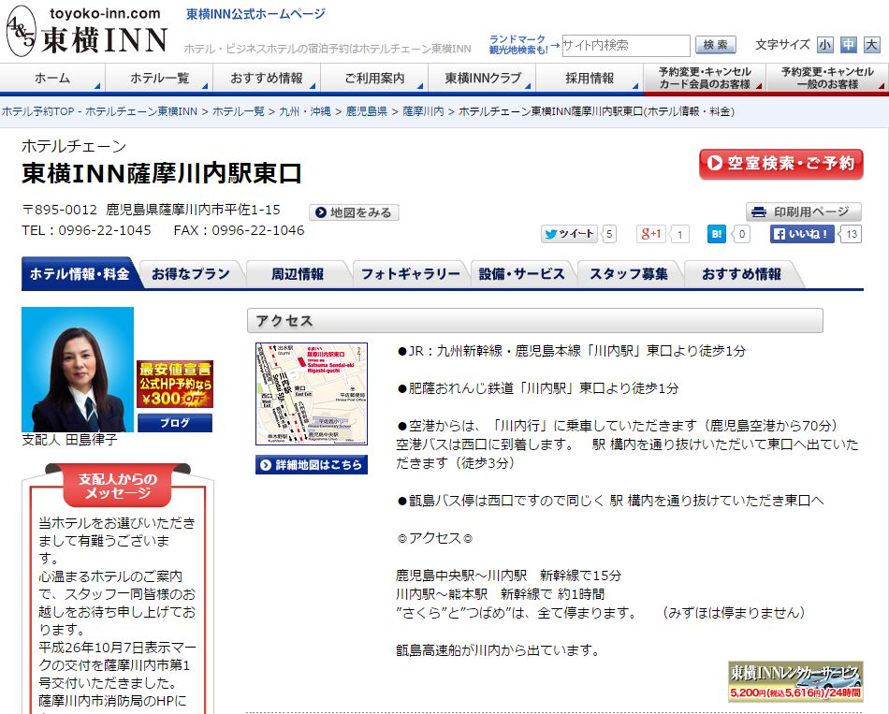This screenshot has height=714, width=889.
Task: Click breadcrumb link 九州・沖縄
Action: (305, 111)
